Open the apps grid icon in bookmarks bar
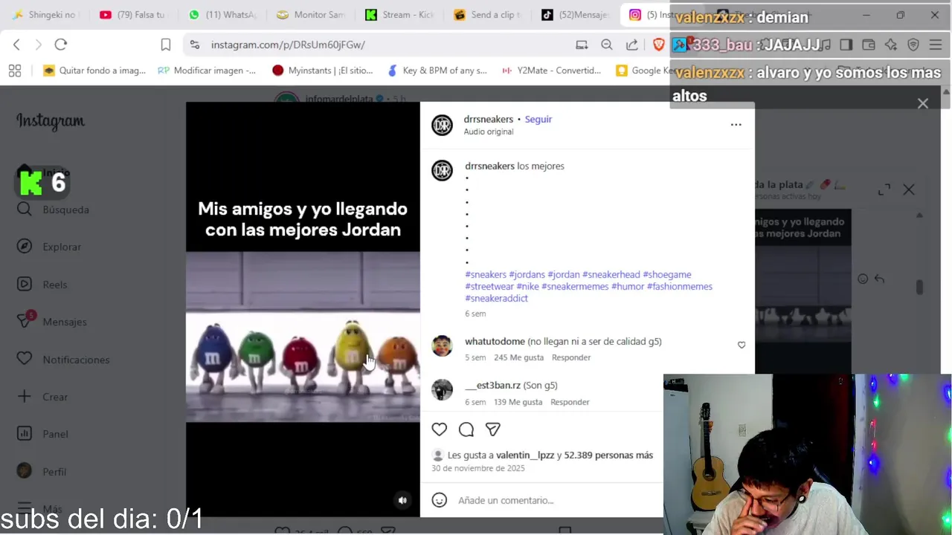This screenshot has height=535, width=952. point(14,71)
